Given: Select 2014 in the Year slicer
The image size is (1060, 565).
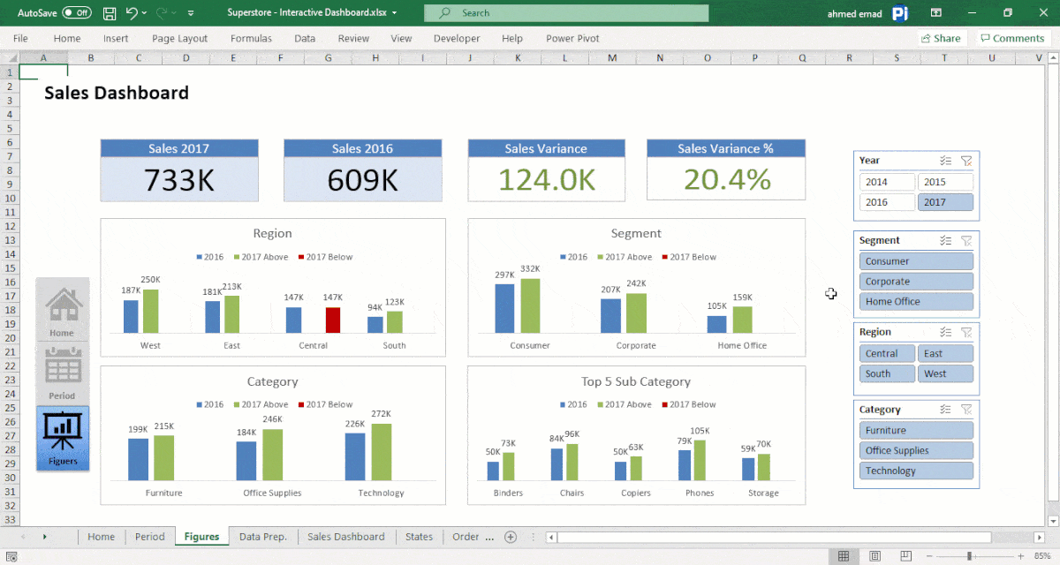Looking at the screenshot, I should point(886,181).
